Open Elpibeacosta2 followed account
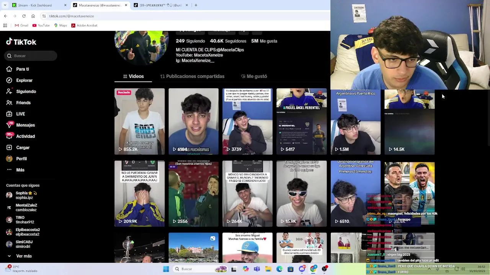The height and width of the screenshot is (275, 490). click(x=23, y=232)
